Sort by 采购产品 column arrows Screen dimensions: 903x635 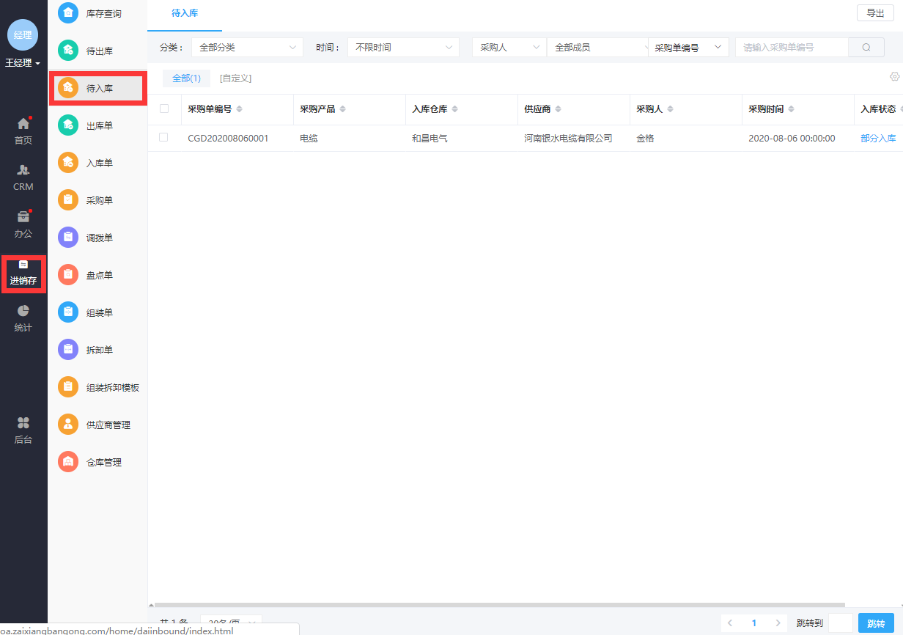click(x=342, y=109)
